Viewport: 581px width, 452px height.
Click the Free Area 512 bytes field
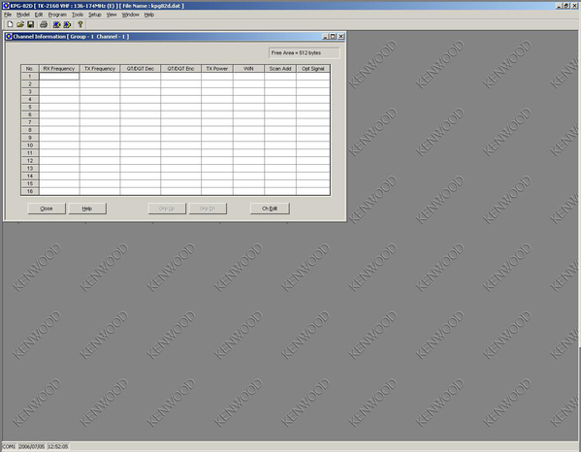[305, 53]
